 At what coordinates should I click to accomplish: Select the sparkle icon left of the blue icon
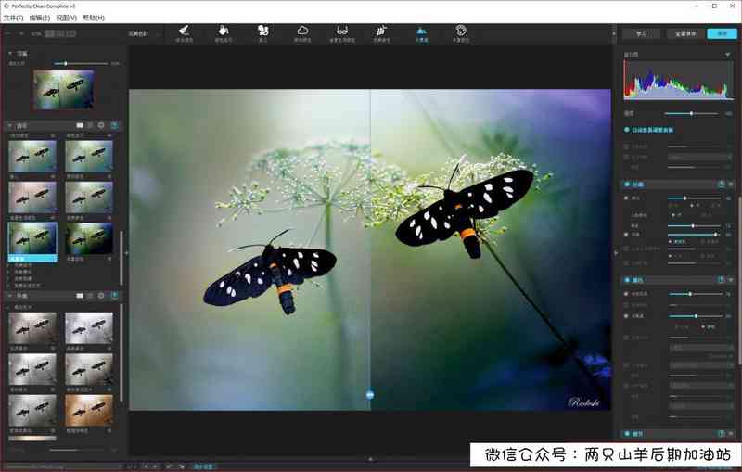coord(381,32)
